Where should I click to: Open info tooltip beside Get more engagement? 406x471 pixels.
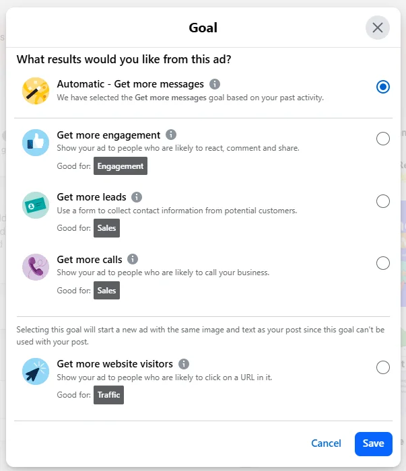[x=171, y=135]
